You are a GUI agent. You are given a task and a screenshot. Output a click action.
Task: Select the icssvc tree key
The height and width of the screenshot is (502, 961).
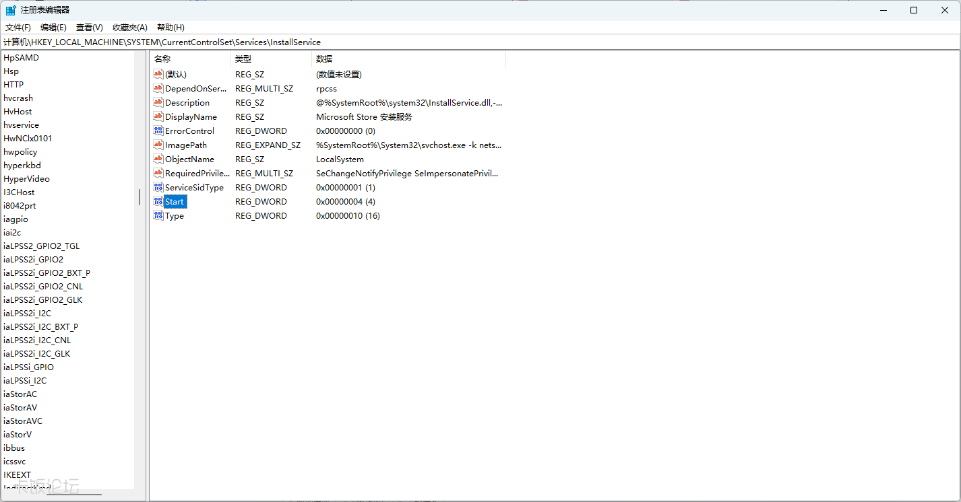[14, 461]
